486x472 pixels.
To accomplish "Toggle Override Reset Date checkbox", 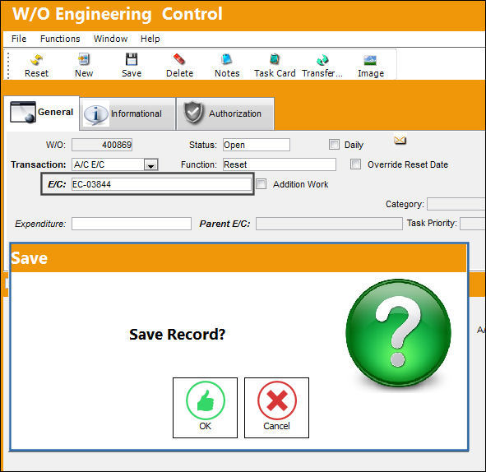I will point(355,164).
